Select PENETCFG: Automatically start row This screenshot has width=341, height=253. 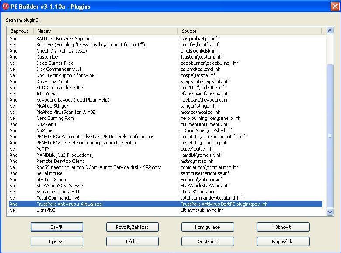[165, 137]
